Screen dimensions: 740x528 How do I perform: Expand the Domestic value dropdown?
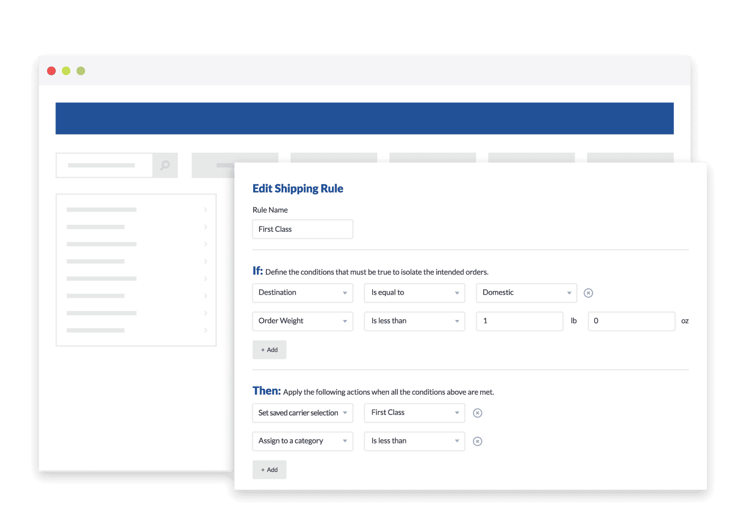pyautogui.click(x=526, y=293)
